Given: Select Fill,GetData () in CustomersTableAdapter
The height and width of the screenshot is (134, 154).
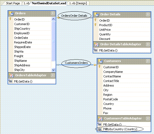Looking at the screenshot, I should point(112,125).
